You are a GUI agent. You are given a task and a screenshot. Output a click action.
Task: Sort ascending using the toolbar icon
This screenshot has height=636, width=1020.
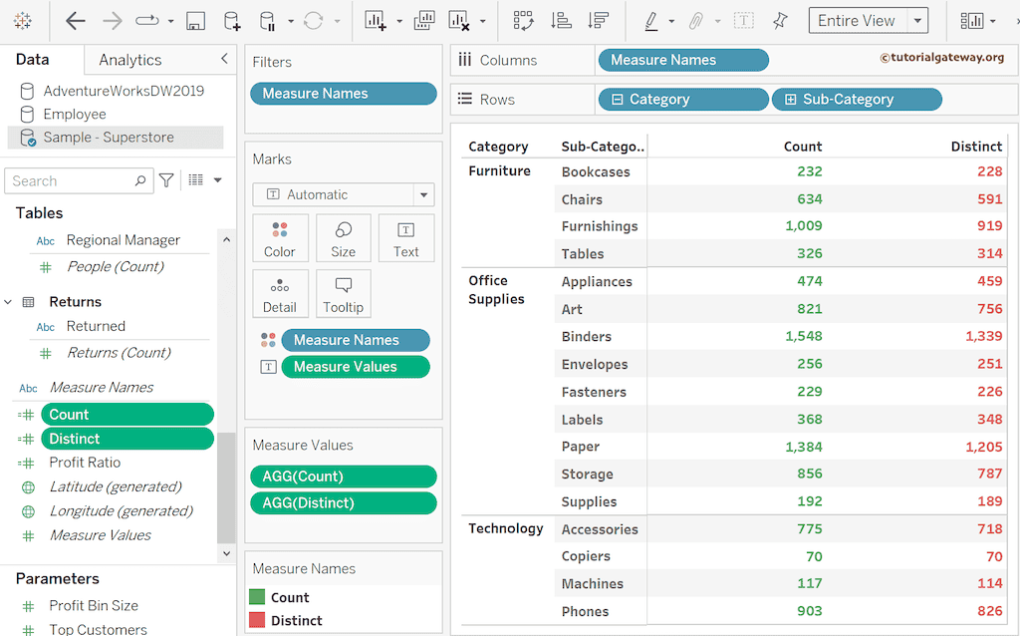(x=561, y=21)
